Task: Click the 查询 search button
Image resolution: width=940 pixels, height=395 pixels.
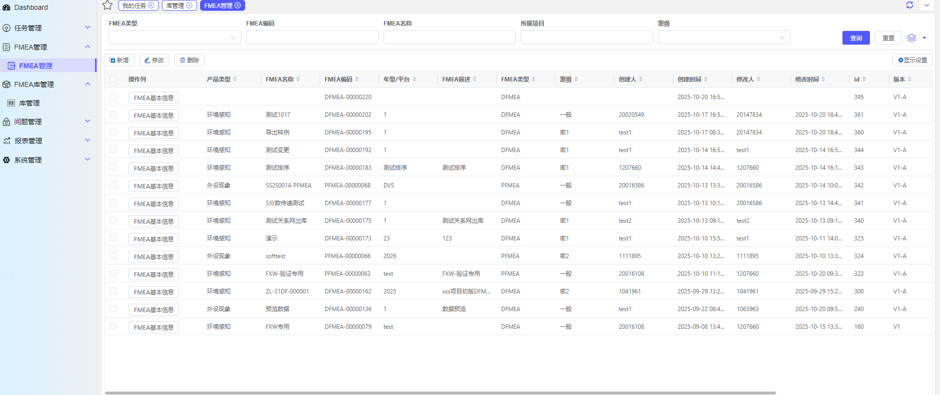Action: click(x=856, y=38)
